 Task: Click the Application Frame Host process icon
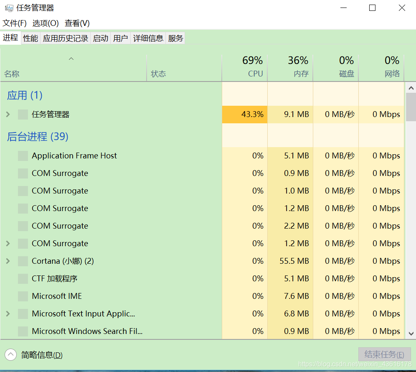(x=23, y=155)
